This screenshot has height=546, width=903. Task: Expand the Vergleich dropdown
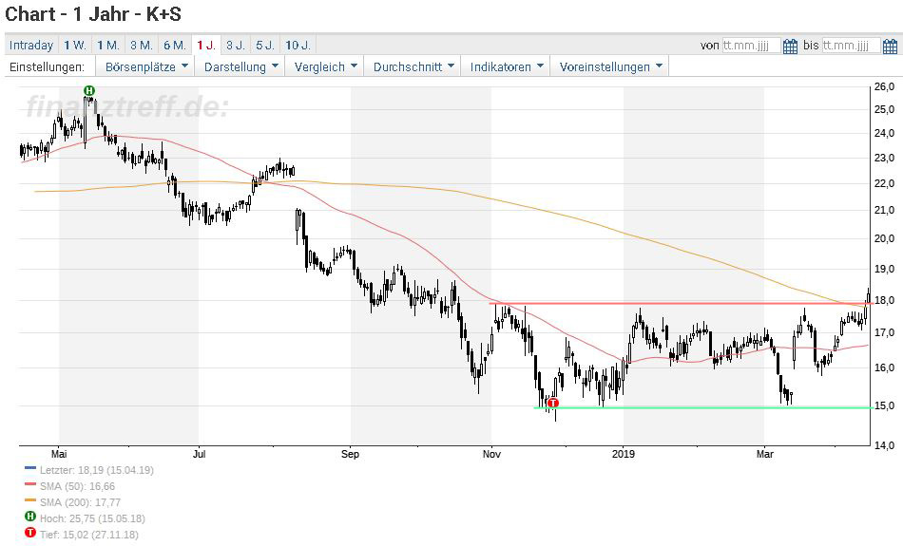click(x=325, y=66)
